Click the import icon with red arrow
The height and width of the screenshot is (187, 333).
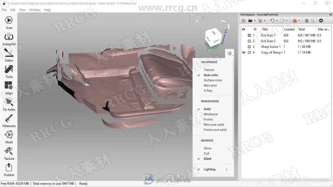pos(260,21)
